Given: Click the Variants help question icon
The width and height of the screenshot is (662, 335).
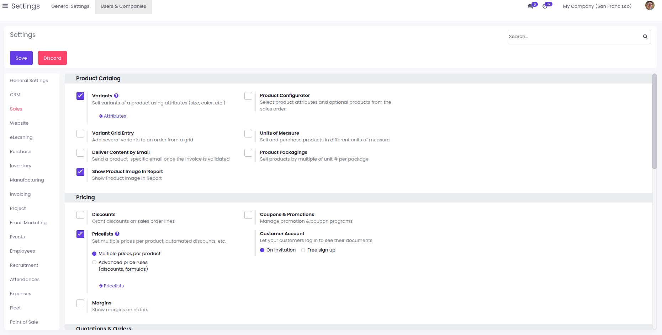Looking at the screenshot, I should (116, 96).
